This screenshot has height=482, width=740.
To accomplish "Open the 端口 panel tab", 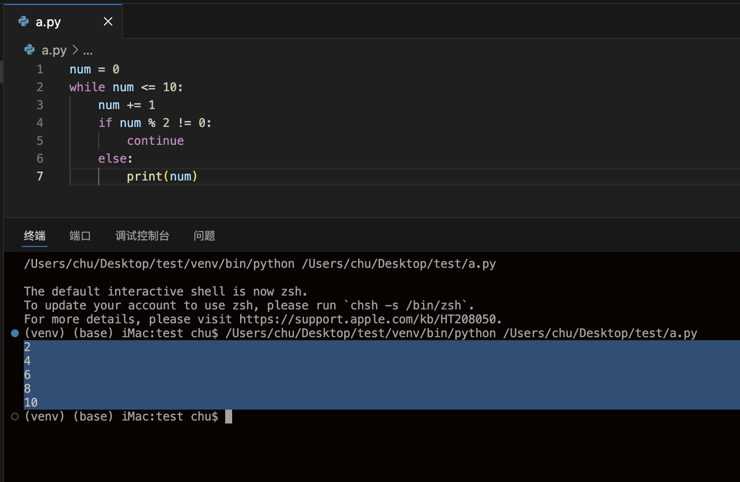I will tap(80, 236).
